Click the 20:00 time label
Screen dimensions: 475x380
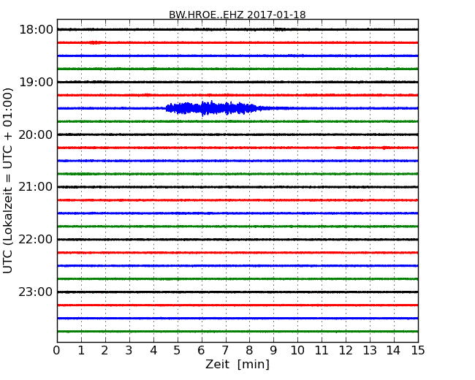click(36, 134)
